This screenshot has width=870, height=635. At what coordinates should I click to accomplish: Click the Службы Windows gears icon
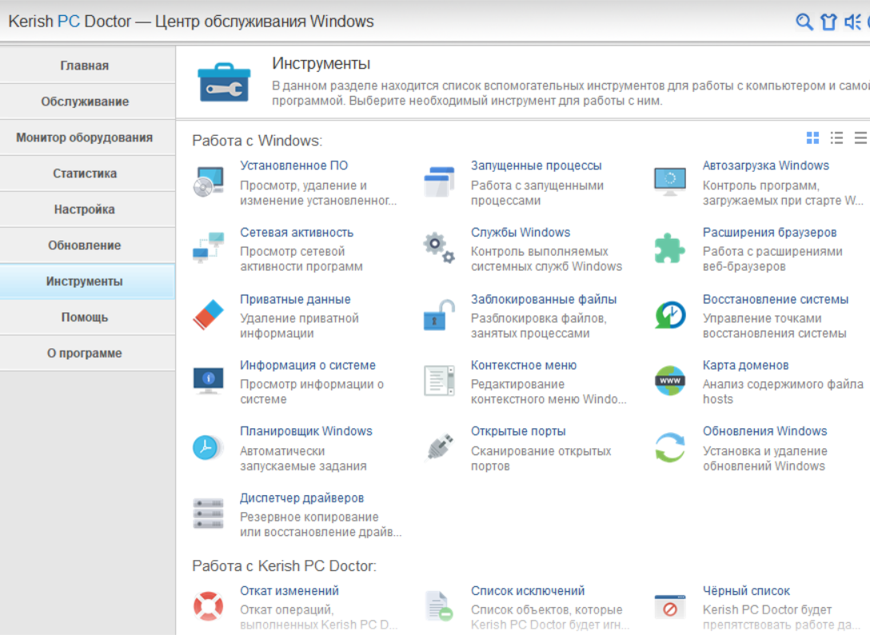click(439, 248)
